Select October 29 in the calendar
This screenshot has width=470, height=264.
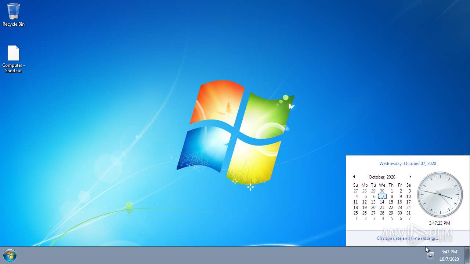(391, 213)
